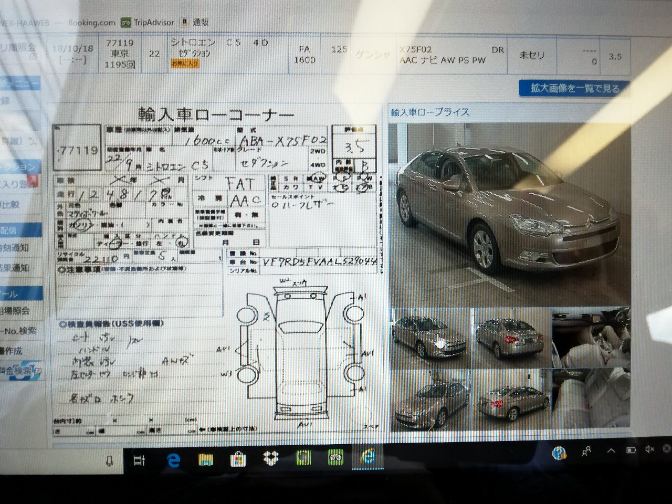Open Task View from the taskbar
The height and width of the screenshot is (504, 672).
tap(139, 460)
